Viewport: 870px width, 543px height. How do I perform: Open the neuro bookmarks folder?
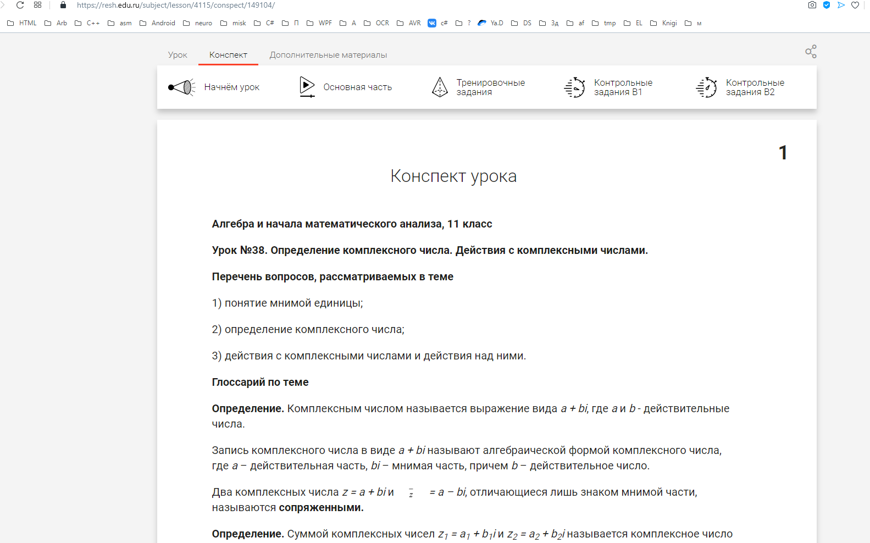click(197, 23)
